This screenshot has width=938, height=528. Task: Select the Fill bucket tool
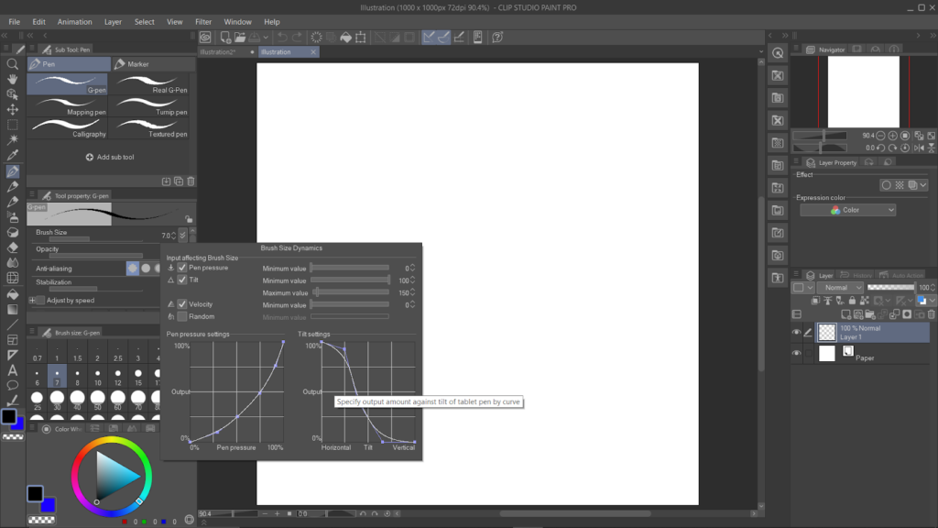(x=12, y=294)
